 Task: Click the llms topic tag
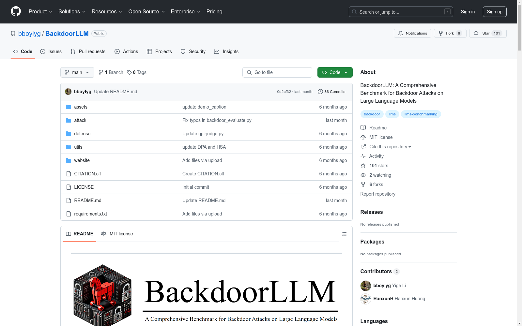[x=392, y=114]
